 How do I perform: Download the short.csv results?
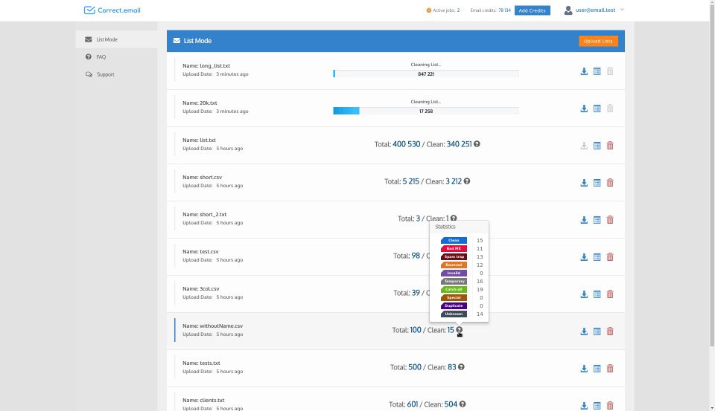[x=584, y=183]
